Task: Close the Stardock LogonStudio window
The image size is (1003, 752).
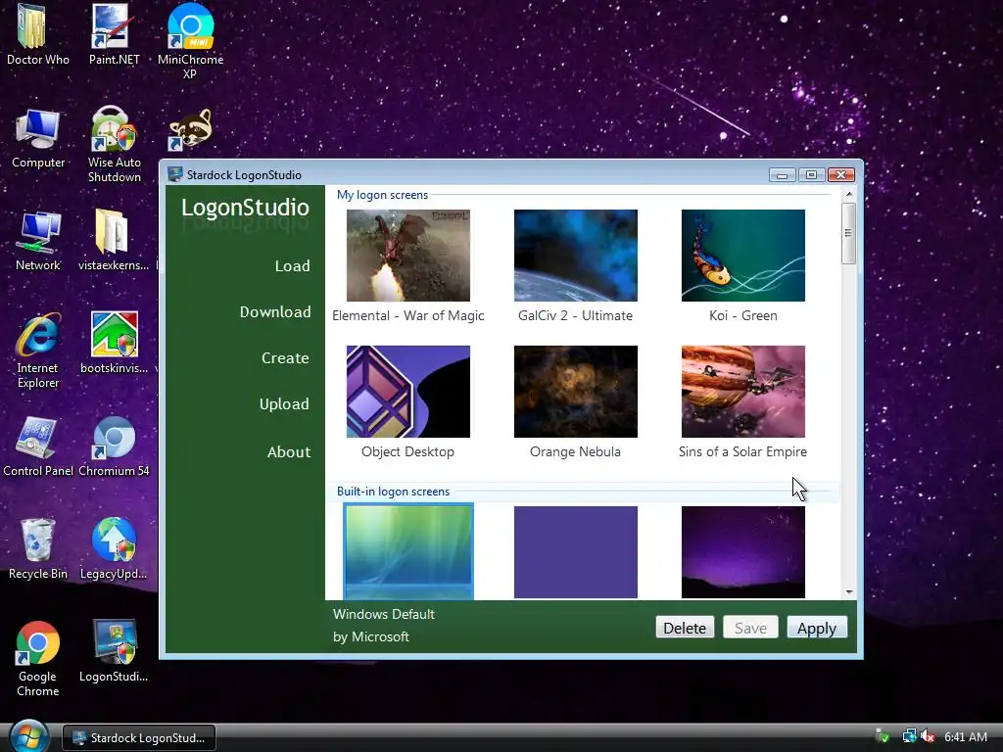Action: coord(840,175)
